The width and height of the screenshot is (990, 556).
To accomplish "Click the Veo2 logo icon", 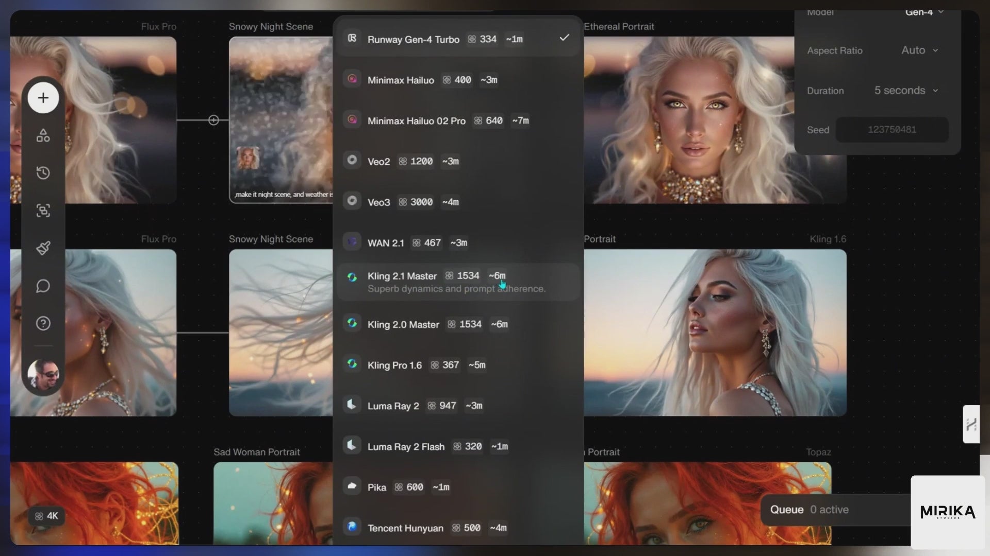I will pyautogui.click(x=352, y=160).
